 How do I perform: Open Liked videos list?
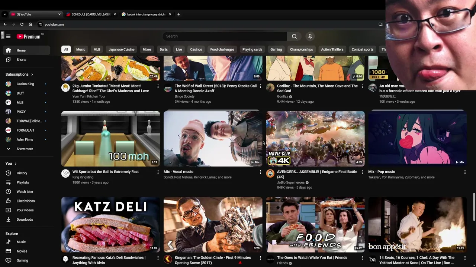coord(26,201)
